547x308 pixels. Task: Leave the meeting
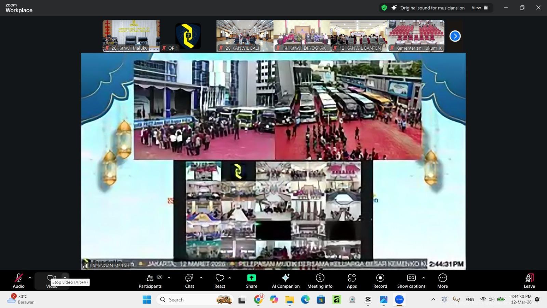coord(529,281)
